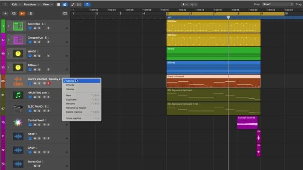Select the checked Spooky alternative

coord(81,81)
